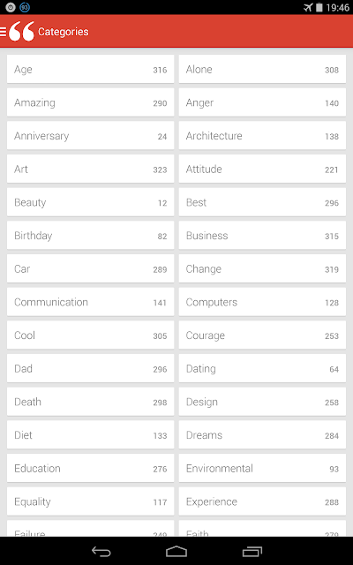Select the Alone category tile
The height and width of the screenshot is (565, 353).
pos(262,69)
